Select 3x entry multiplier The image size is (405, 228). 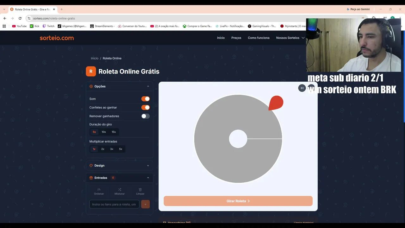point(112,149)
